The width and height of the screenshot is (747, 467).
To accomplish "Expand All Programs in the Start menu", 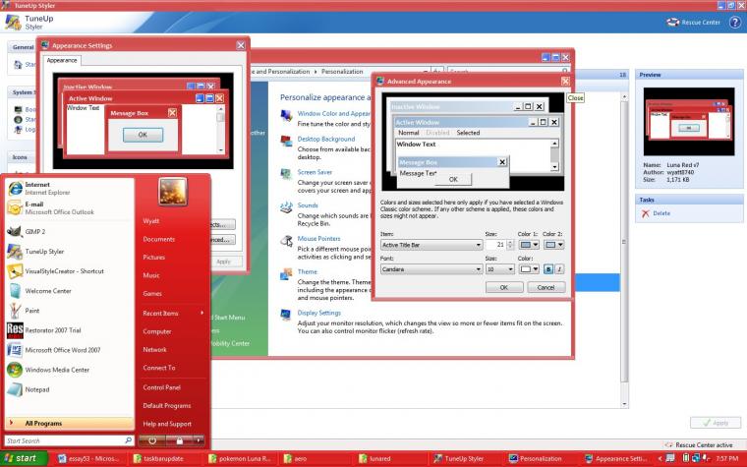I will [43, 423].
